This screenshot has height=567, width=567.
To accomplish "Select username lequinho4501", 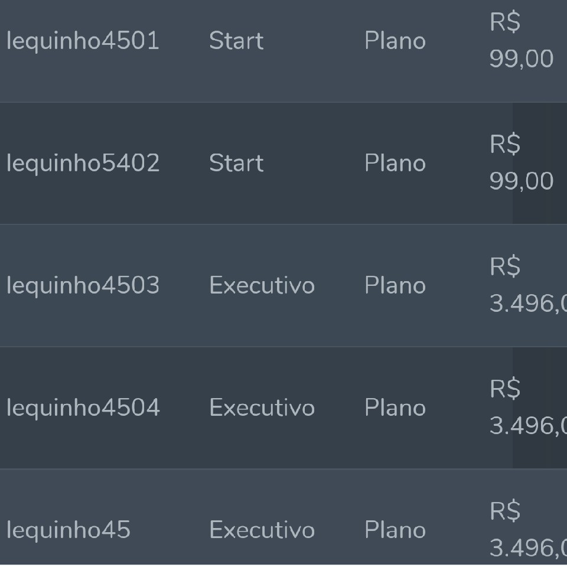I will pos(83,41).
